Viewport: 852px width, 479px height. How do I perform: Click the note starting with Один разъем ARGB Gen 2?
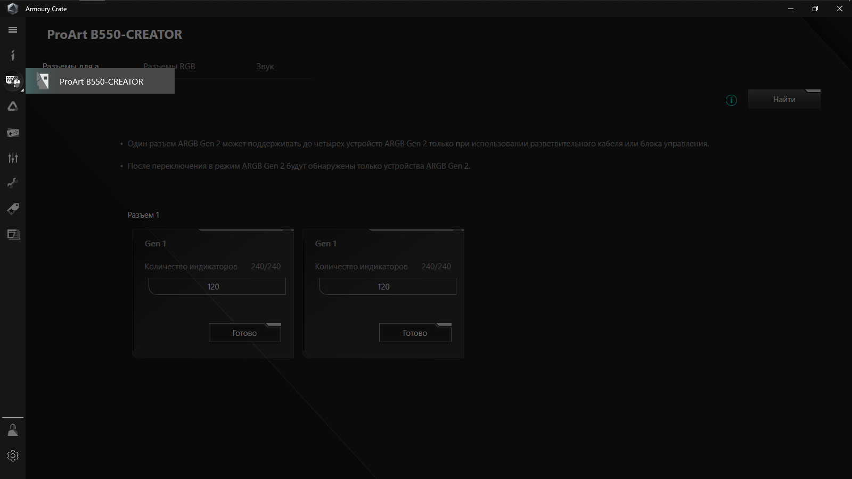[418, 144]
